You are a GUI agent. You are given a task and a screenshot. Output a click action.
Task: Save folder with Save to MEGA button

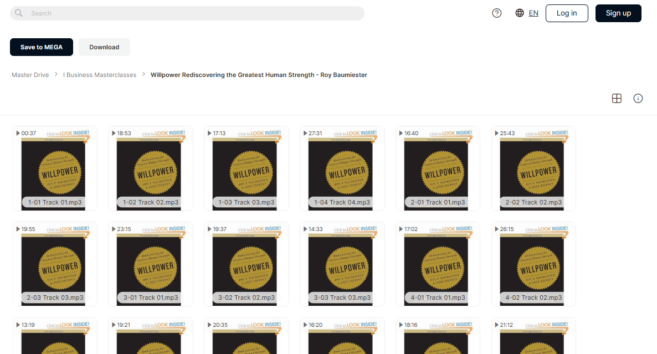tap(42, 47)
